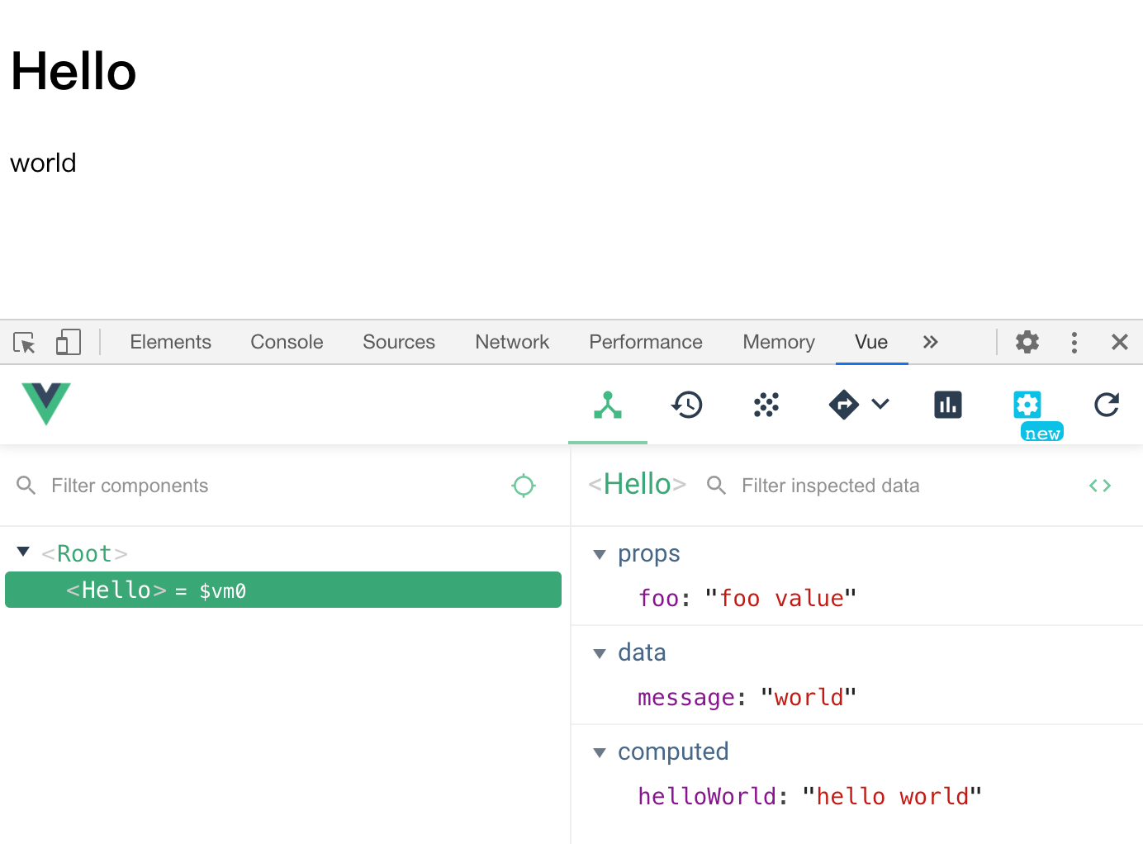Click the refresh devtools icon
Image resolution: width=1143 pixels, height=844 pixels.
pyautogui.click(x=1107, y=405)
